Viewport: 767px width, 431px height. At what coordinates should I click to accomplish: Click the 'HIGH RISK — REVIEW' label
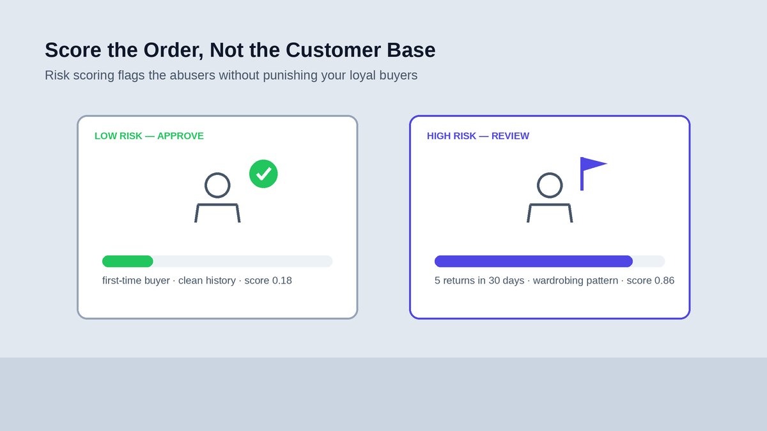pos(478,136)
